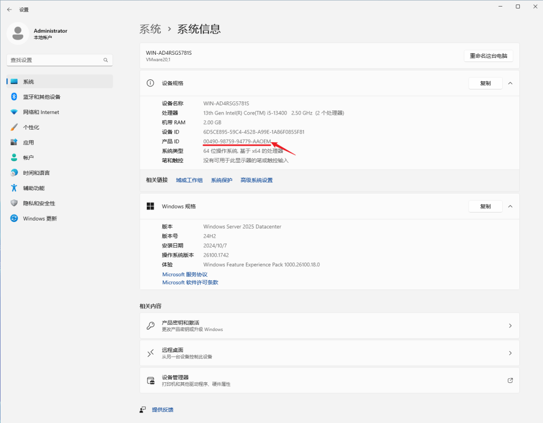Click the 26100.1742 OS build value
This screenshot has width=543, height=423.
click(x=216, y=255)
